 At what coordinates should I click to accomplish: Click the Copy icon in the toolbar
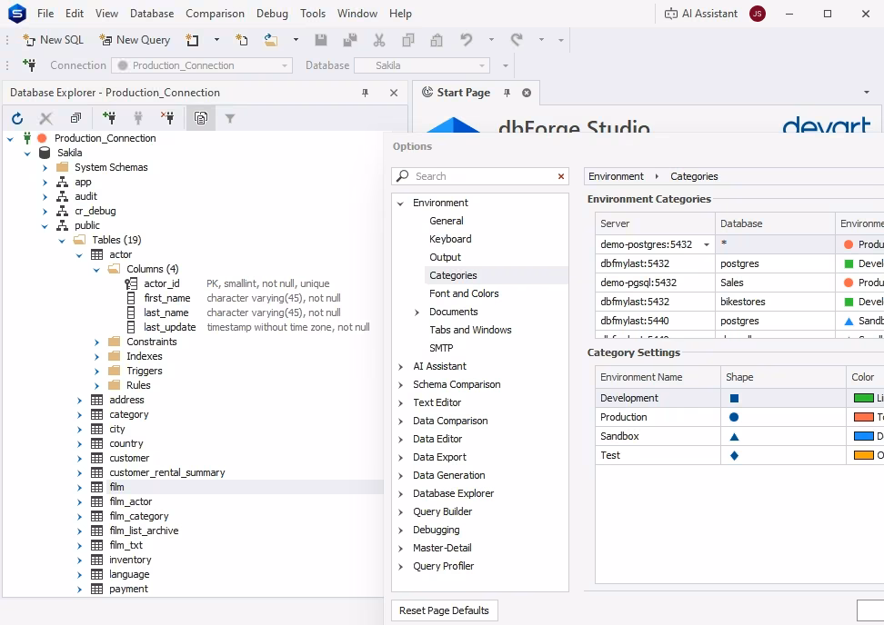point(408,40)
